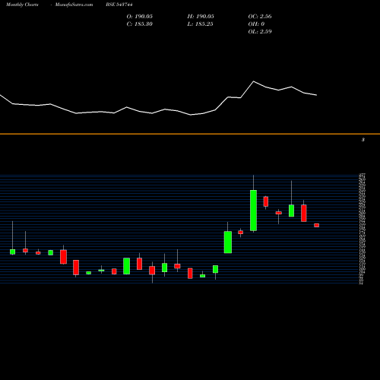Click the open value 'O: 190.05'
380x380 pixels.
140,17
